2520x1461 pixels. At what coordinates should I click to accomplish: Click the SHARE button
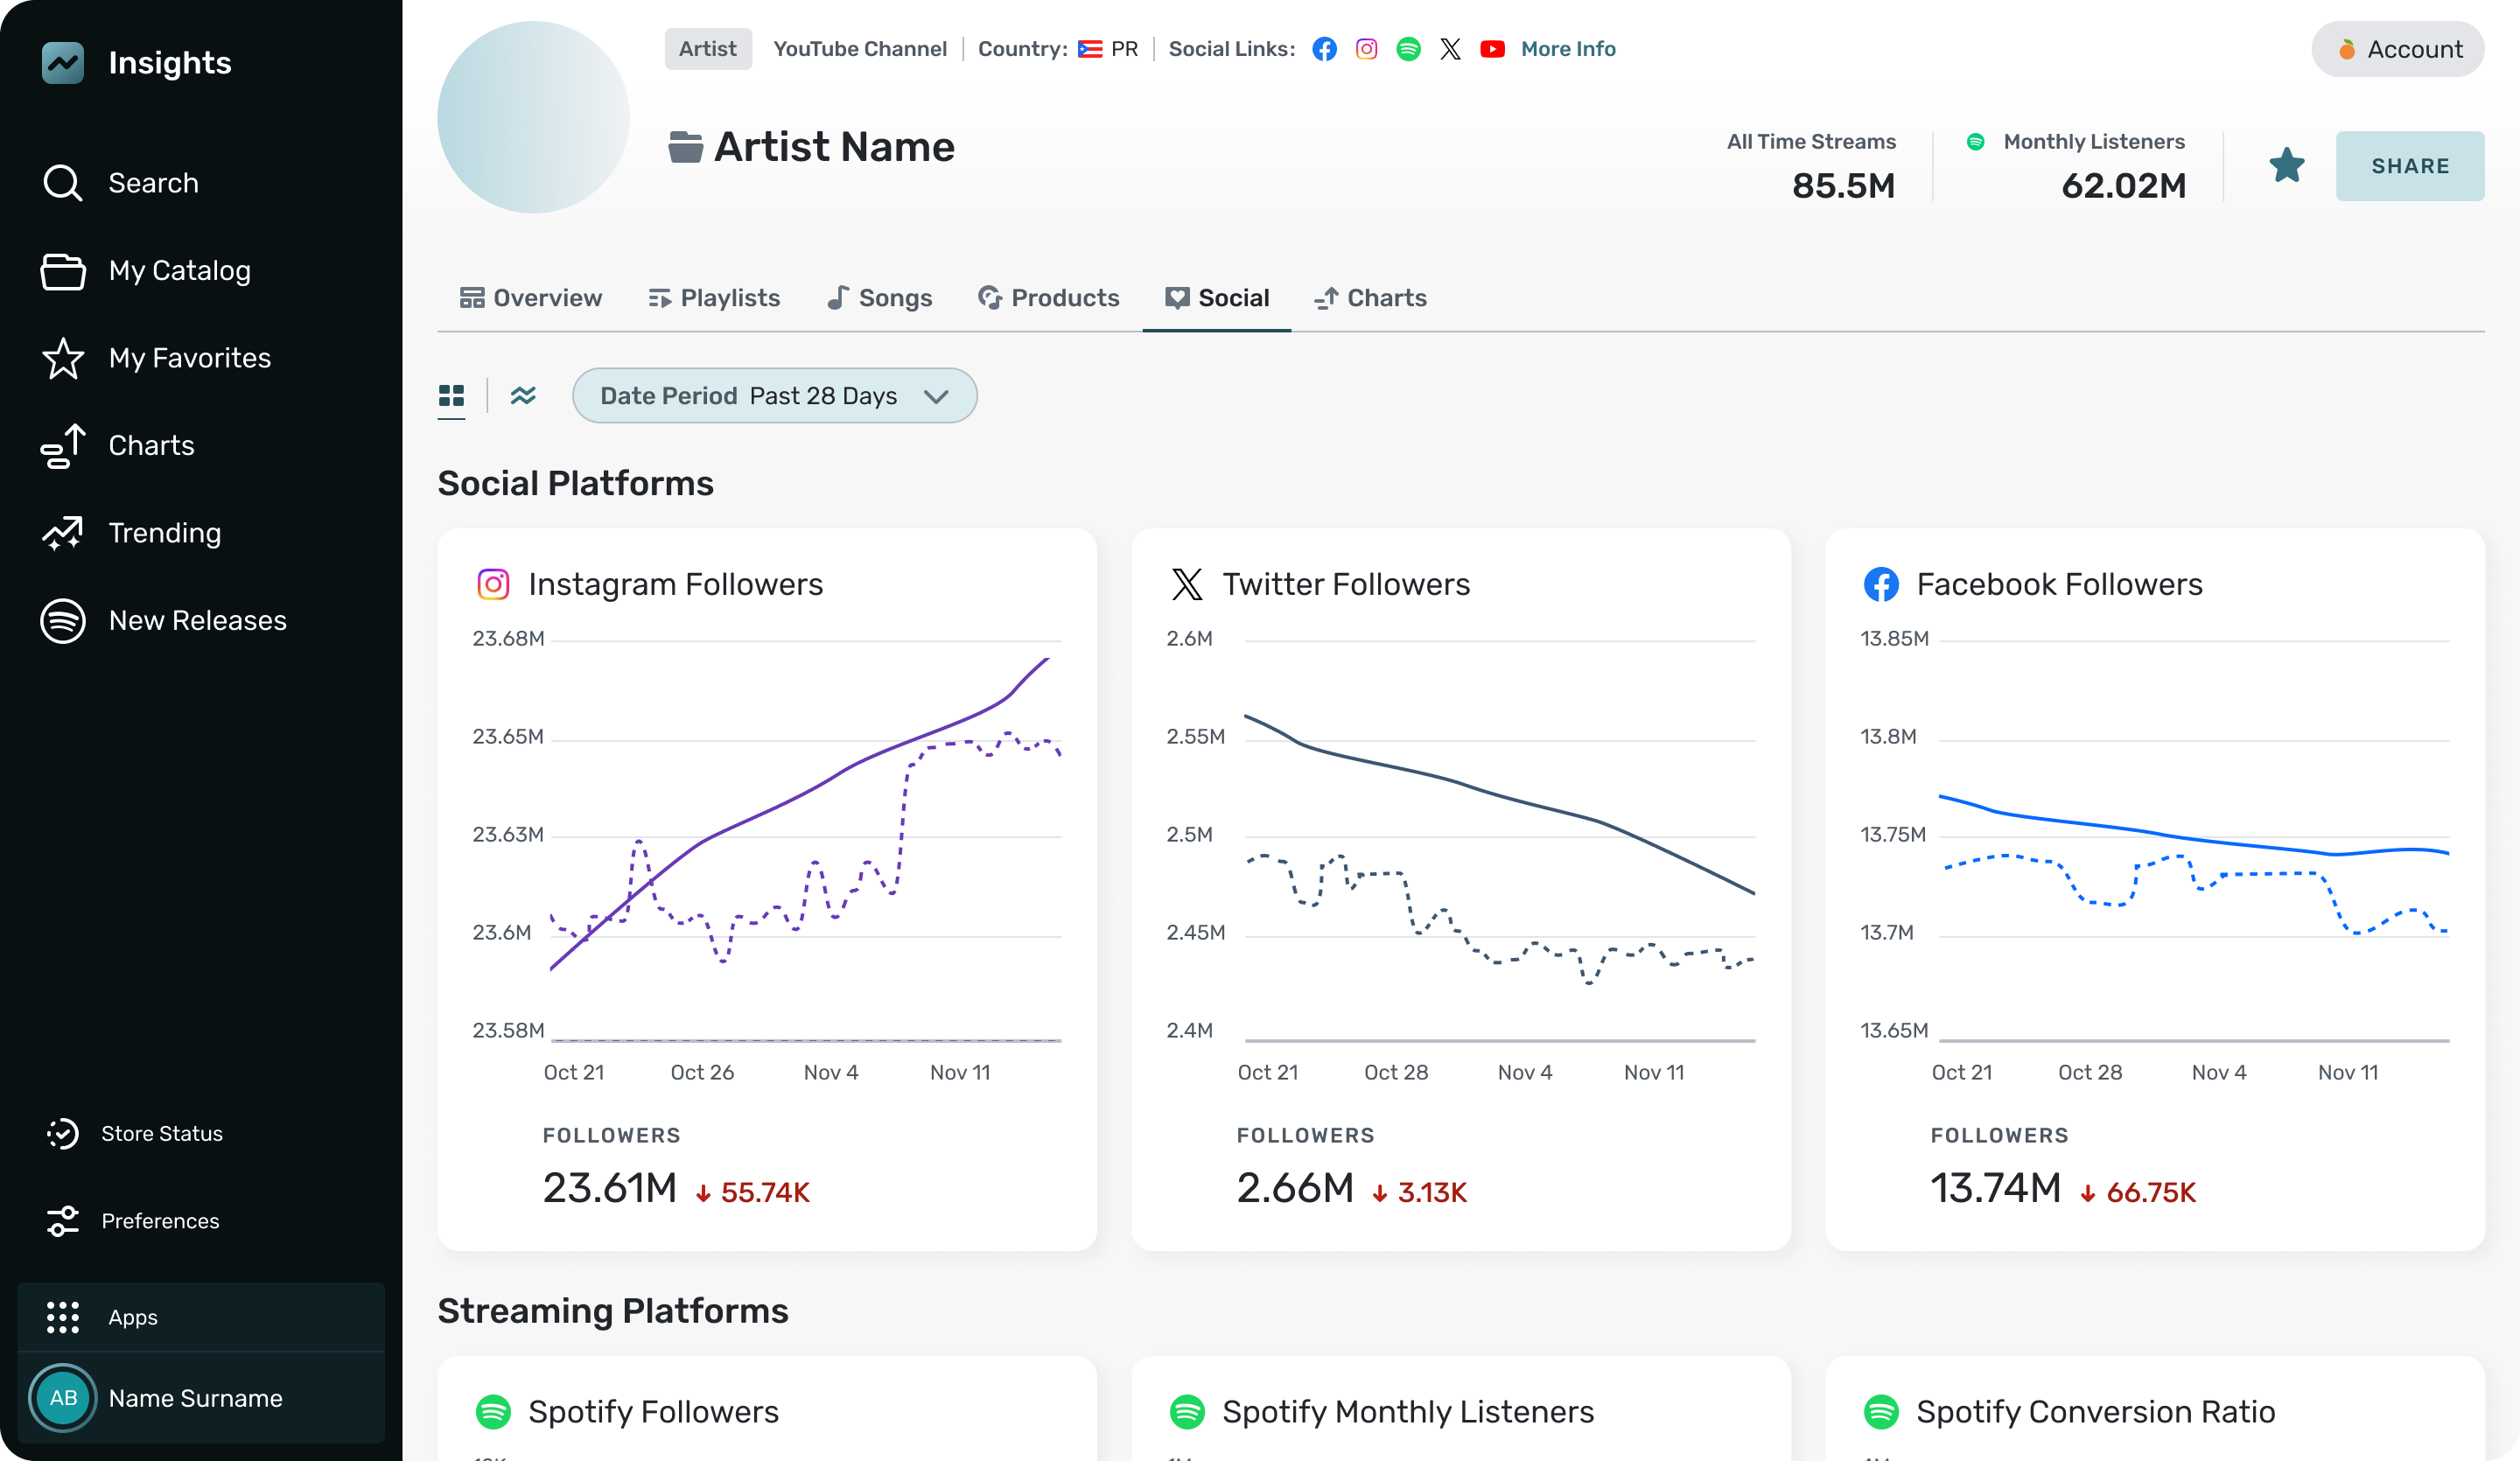pos(2409,166)
